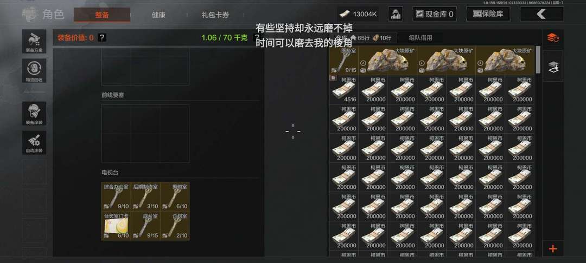The image size is (586, 263).
Task: Click the storage list vertical scrollbar
Action: (x=538, y=60)
